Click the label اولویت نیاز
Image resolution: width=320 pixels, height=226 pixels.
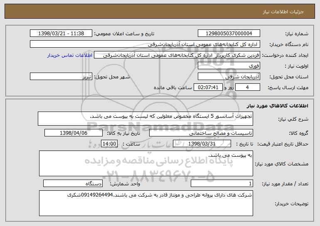[297, 66]
